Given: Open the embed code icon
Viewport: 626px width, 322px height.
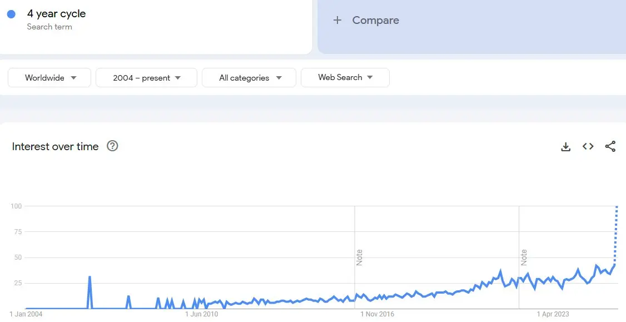Looking at the screenshot, I should click(x=588, y=146).
